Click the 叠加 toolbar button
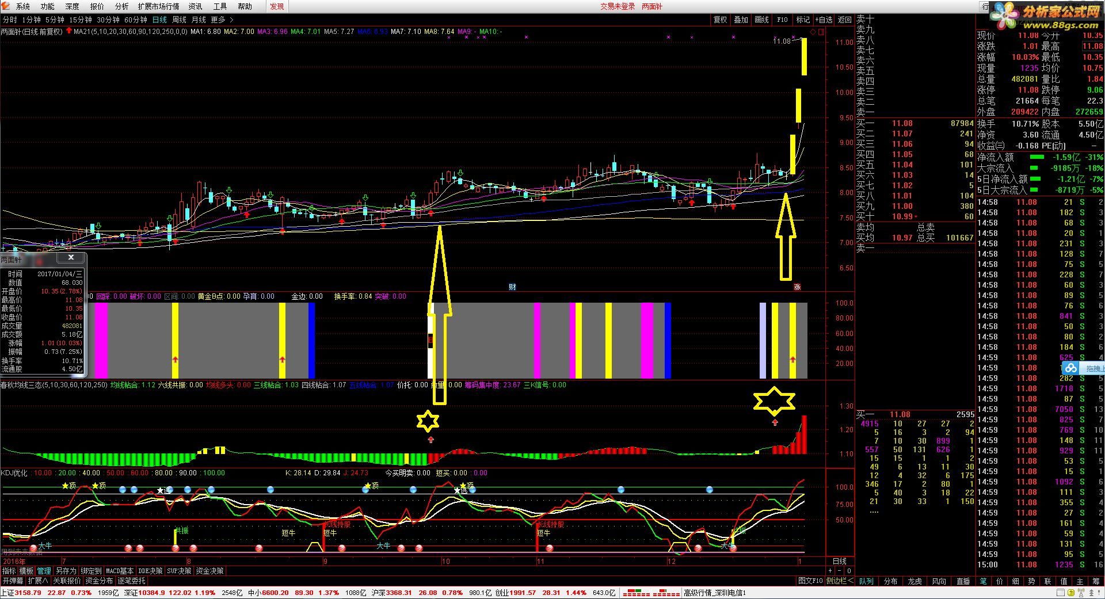The image size is (1105, 599). click(741, 20)
